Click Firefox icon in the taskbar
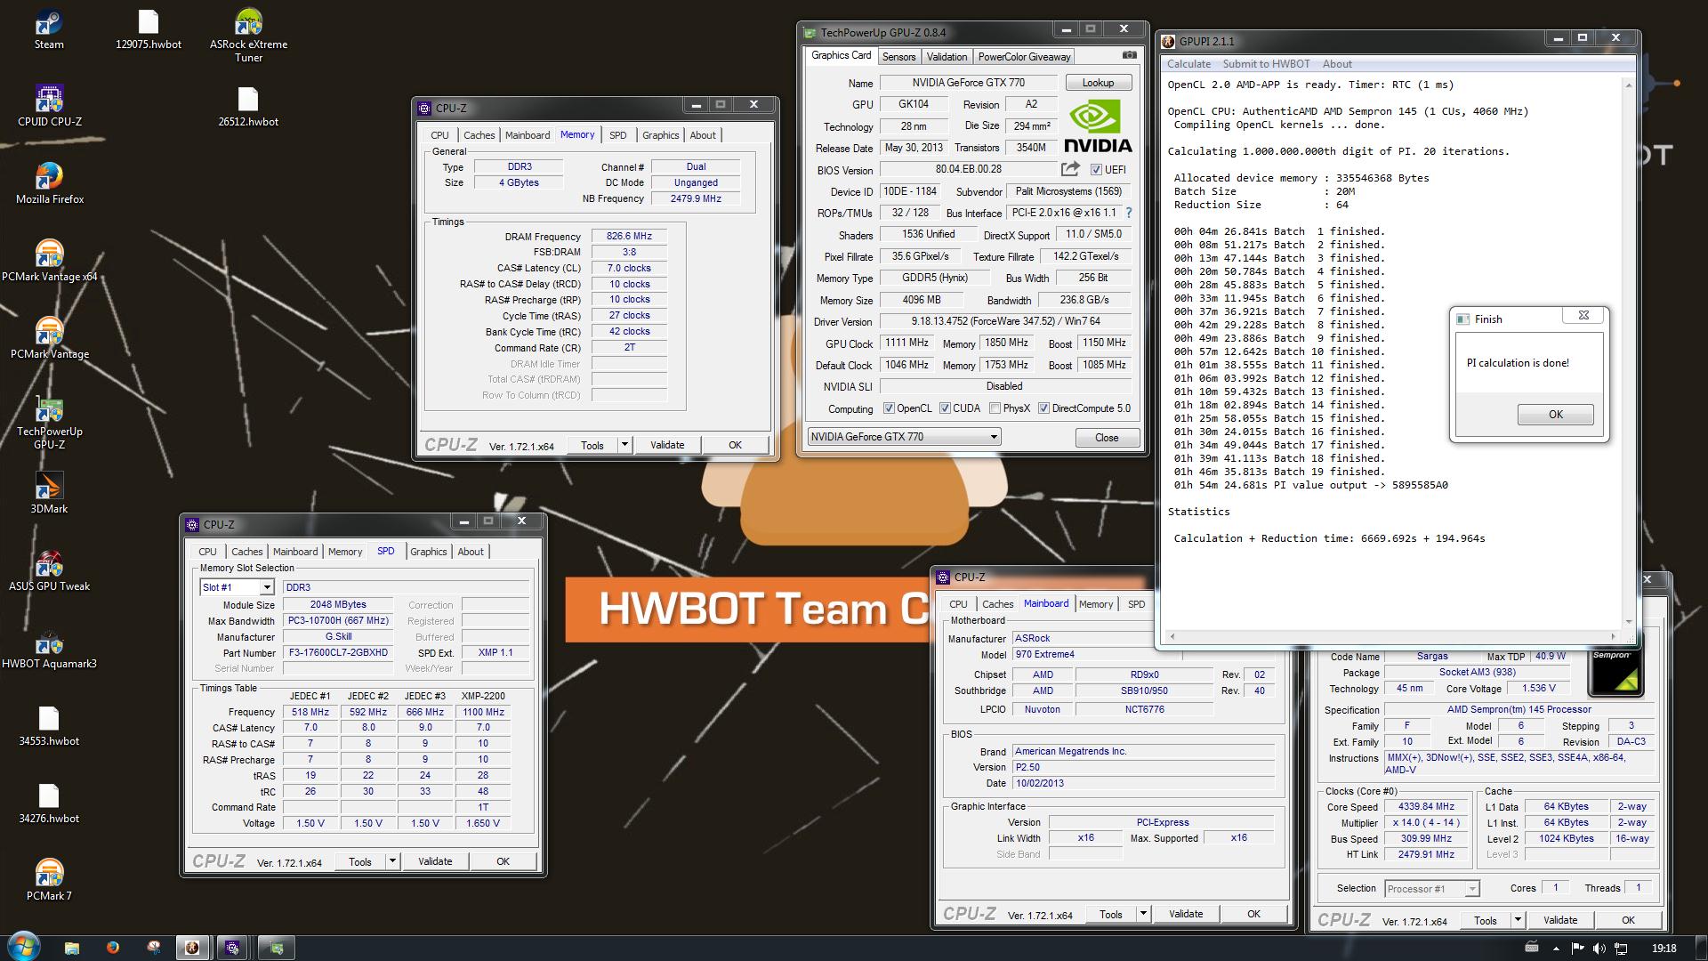The image size is (1708, 961). point(113,948)
